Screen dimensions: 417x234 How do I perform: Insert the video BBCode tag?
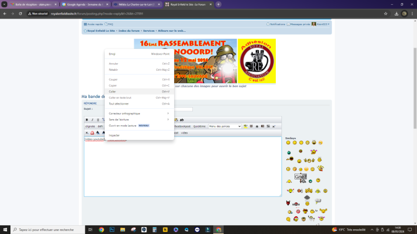point(185,133)
